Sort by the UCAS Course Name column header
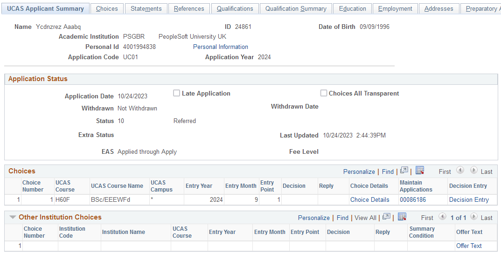This screenshot has width=501, height=254. pyautogui.click(x=117, y=186)
